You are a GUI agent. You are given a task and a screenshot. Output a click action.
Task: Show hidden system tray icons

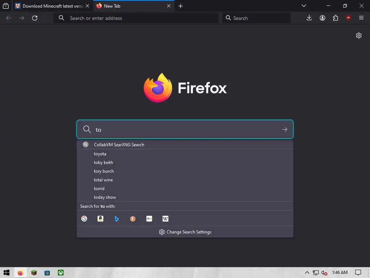tap(307, 273)
